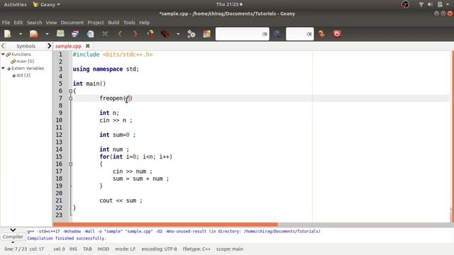454x255 pixels.
Task: Collapse the Extern Variables tree node
Action: (x=3, y=68)
